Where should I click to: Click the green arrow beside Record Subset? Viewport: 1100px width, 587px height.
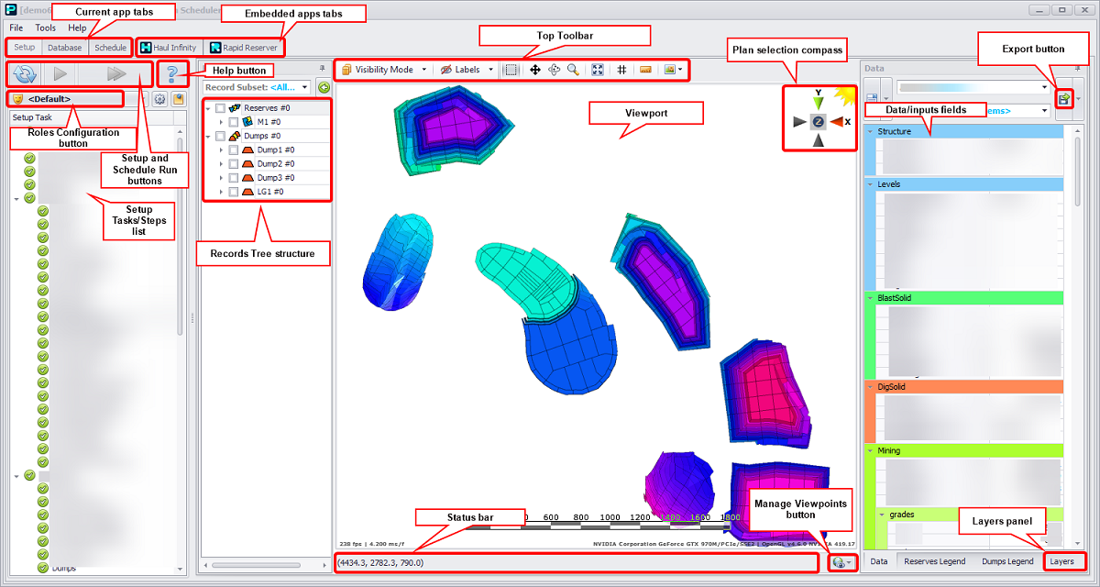[x=324, y=87]
